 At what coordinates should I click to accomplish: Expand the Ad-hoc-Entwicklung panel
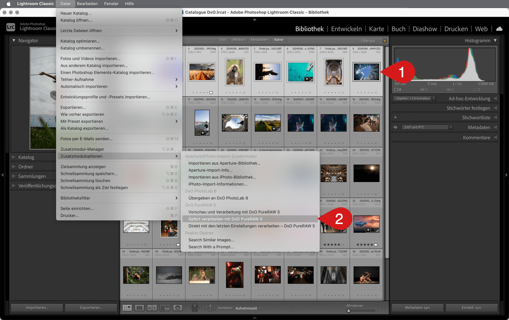point(495,99)
